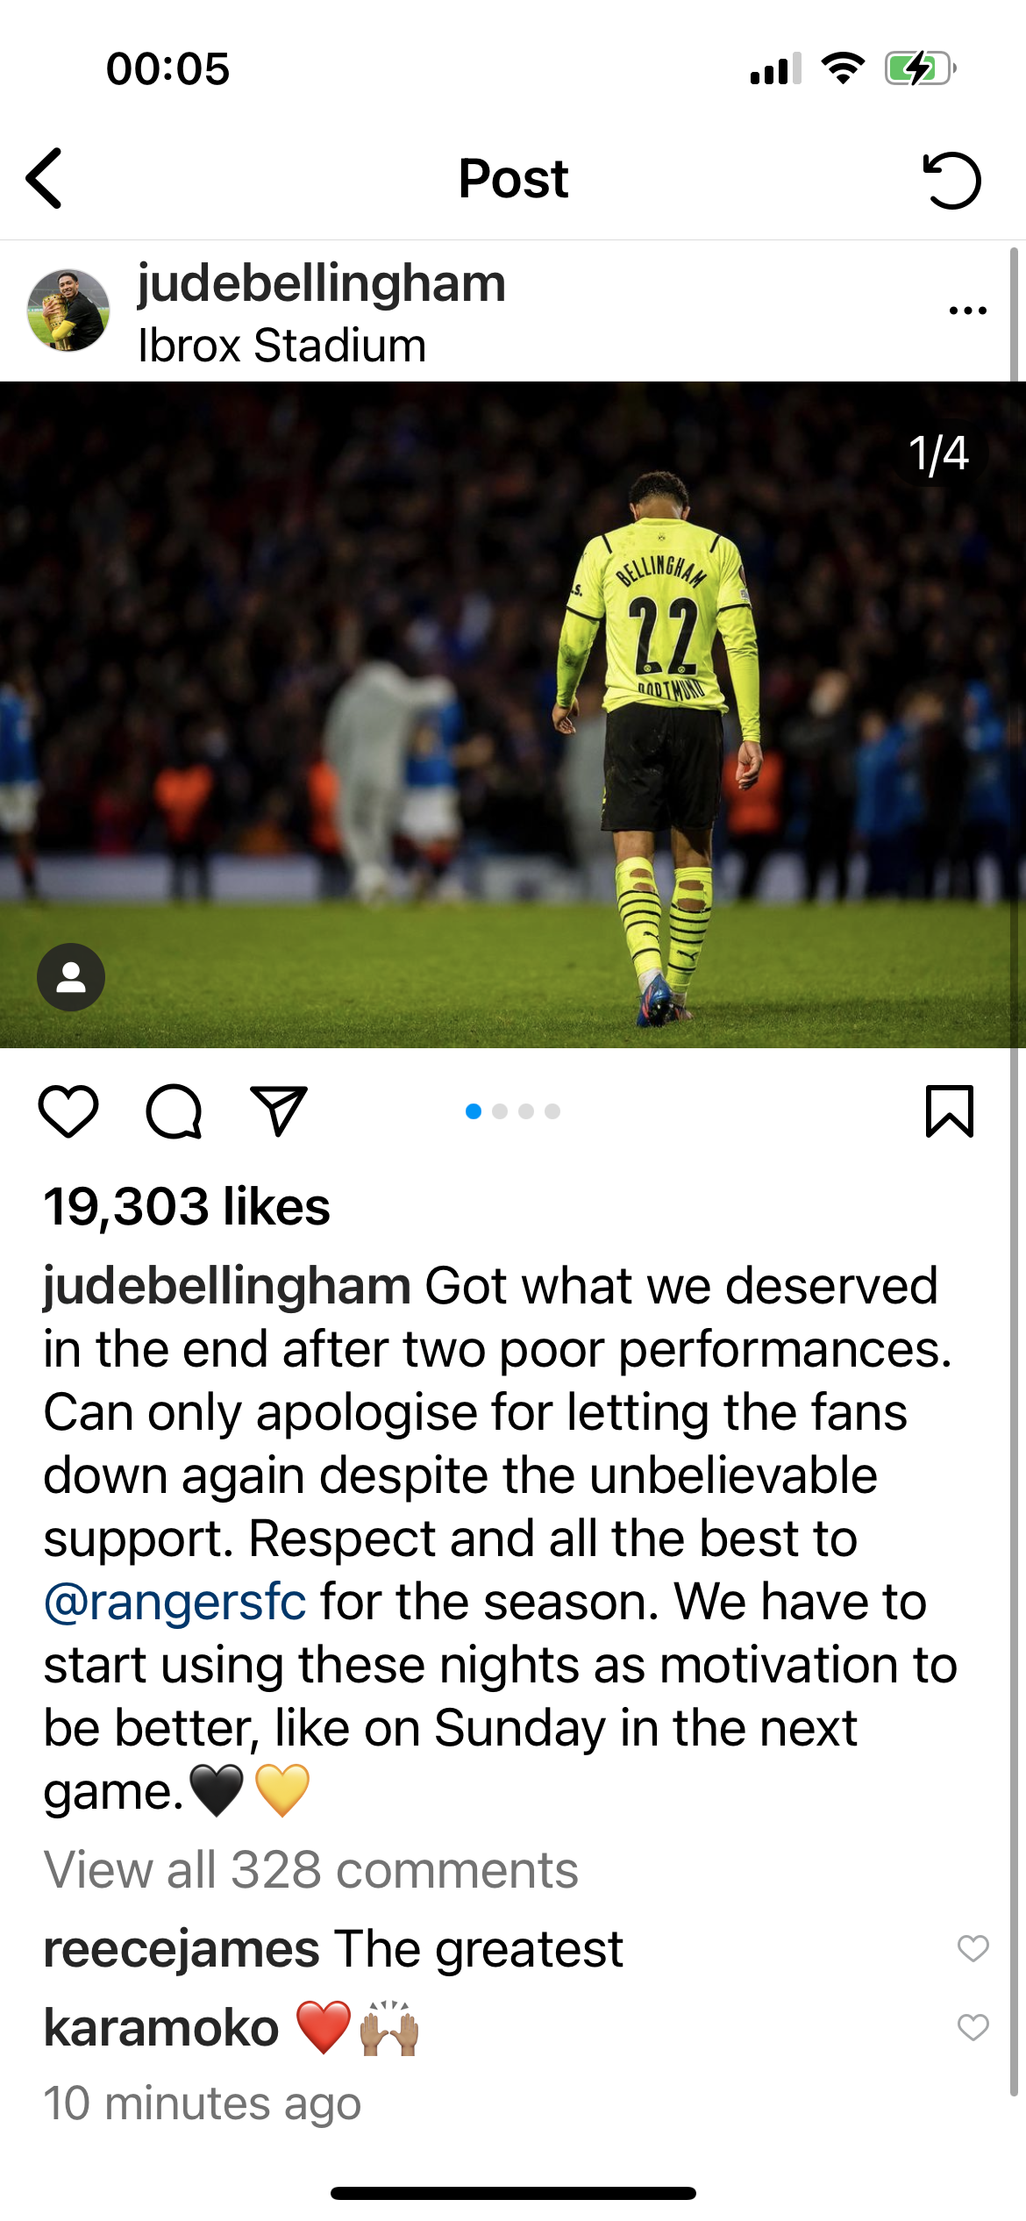The image size is (1026, 2221).
Task: View the 19,303 likes list
Action: pos(187,1206)
